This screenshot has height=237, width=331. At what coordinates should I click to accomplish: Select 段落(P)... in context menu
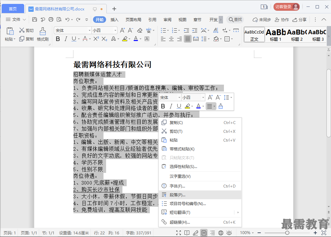click(200, 195)
